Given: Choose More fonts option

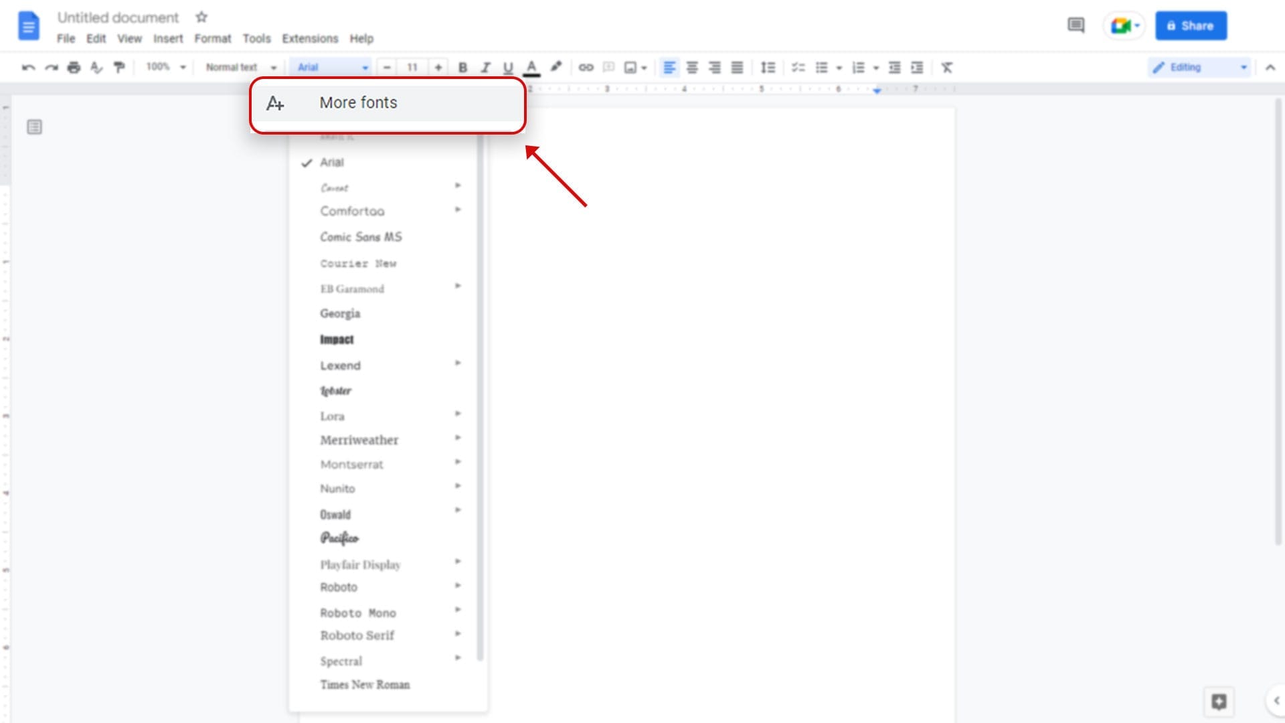Looking at the screenshot, I should pos(388,103).
